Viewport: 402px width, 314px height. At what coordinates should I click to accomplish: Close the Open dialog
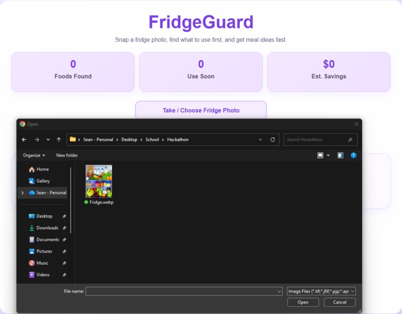point(357,124)
